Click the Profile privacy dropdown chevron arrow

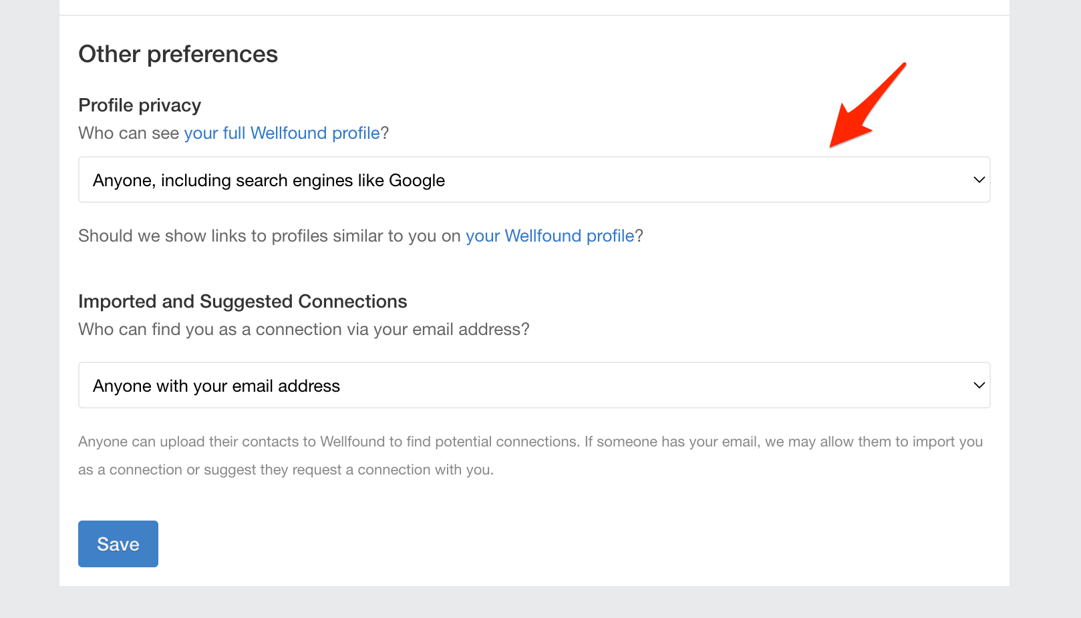pyautogui.click(x=979, y=180)
